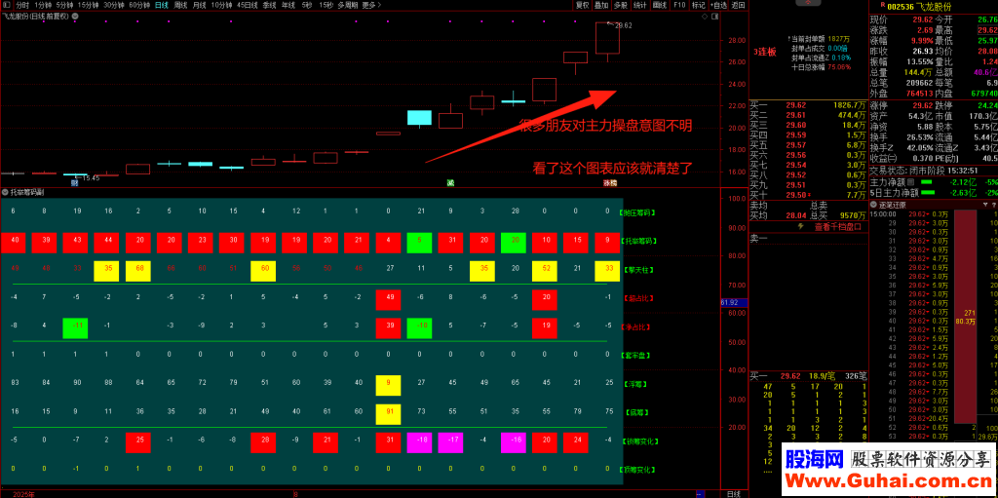Click the 返回 back button
998x498 pixels.
pyautogui.click(x=739, y=5)
